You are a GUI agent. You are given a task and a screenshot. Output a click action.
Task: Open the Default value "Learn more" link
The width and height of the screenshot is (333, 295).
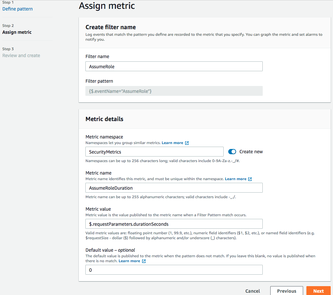(129, 261)
